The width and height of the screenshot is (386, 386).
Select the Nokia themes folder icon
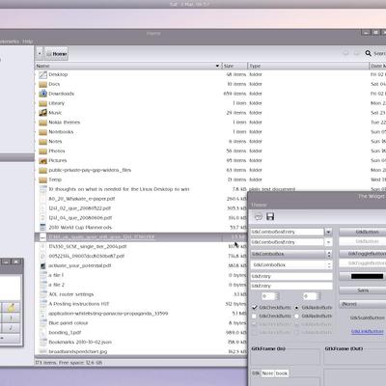pos(42,123)
